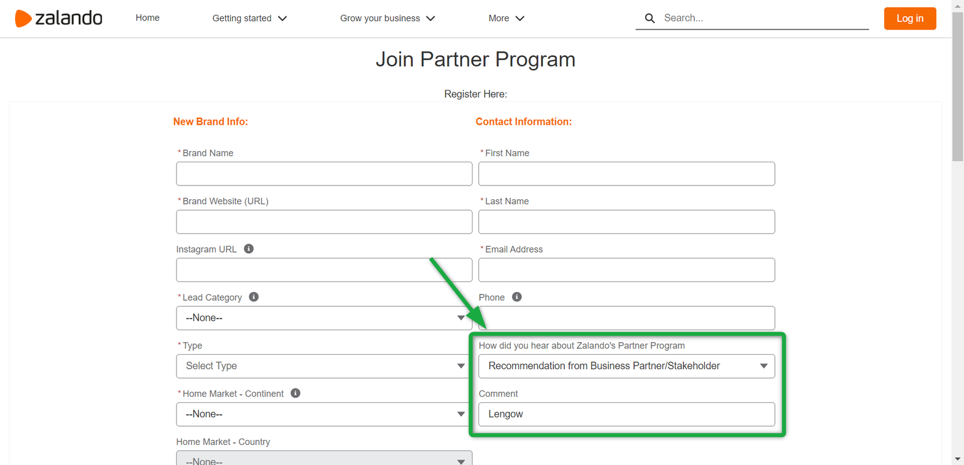Click the Lead Category info icon
Image resolution: width=964 pixels, height=465 pixels.
tap(254, 297)
